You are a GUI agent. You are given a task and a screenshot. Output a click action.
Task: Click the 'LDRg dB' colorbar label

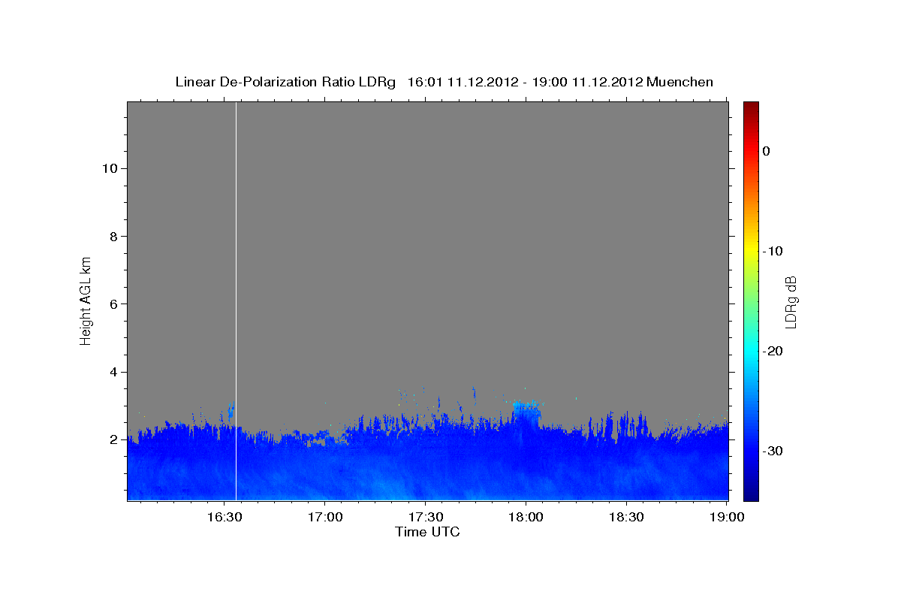[x=790, y=301]
